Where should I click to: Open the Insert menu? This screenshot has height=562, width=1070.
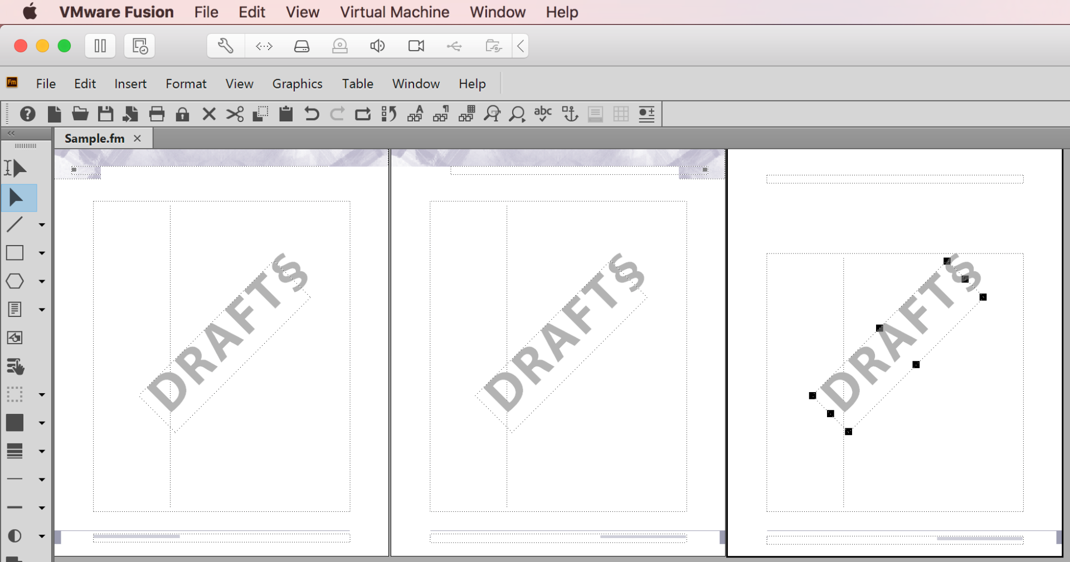point(130,84)
